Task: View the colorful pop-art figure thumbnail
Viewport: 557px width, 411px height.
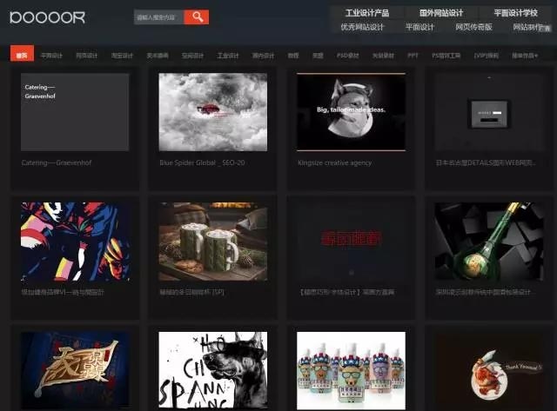Action: (x=75, y=242)
